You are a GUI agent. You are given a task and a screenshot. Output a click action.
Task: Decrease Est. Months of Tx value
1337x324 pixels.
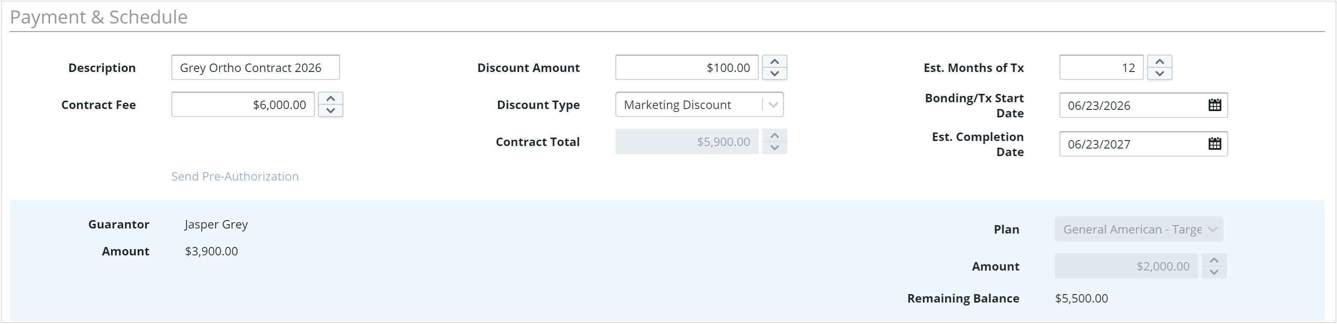click(1160, 73)
